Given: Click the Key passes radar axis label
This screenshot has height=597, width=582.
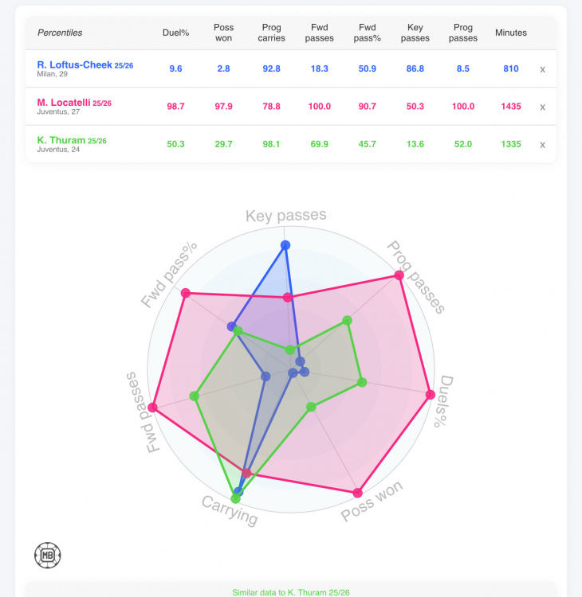Looking at the screenshot, I should pyautogui.click(x=285, y=216).
